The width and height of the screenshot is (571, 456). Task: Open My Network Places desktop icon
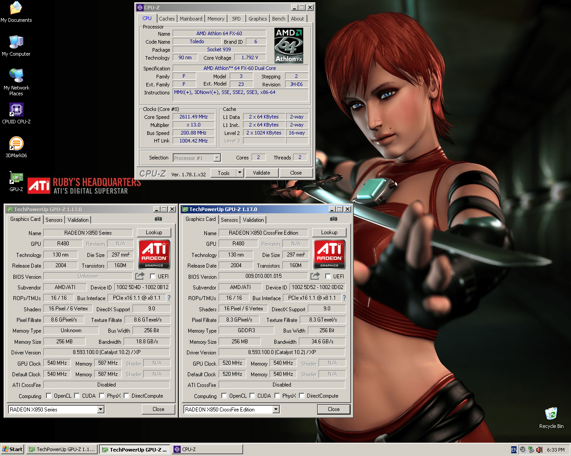click(x=16, y=82)
